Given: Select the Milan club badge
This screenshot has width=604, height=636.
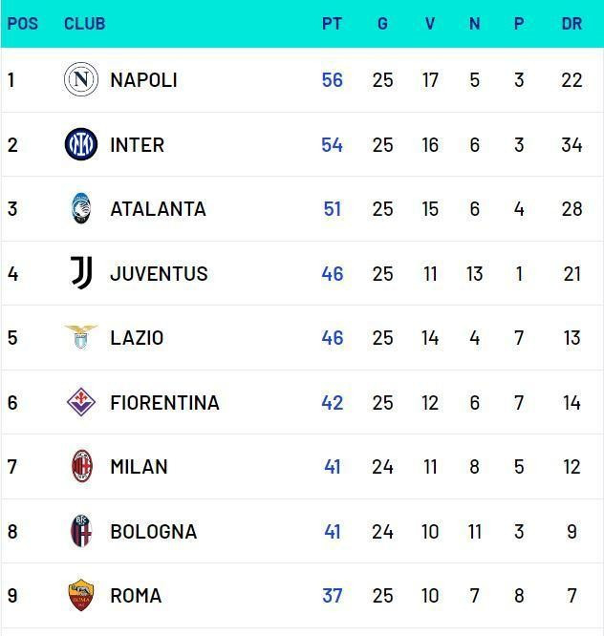Looking at the screenshot, I should pyautogui.click(x=81, y=466).
